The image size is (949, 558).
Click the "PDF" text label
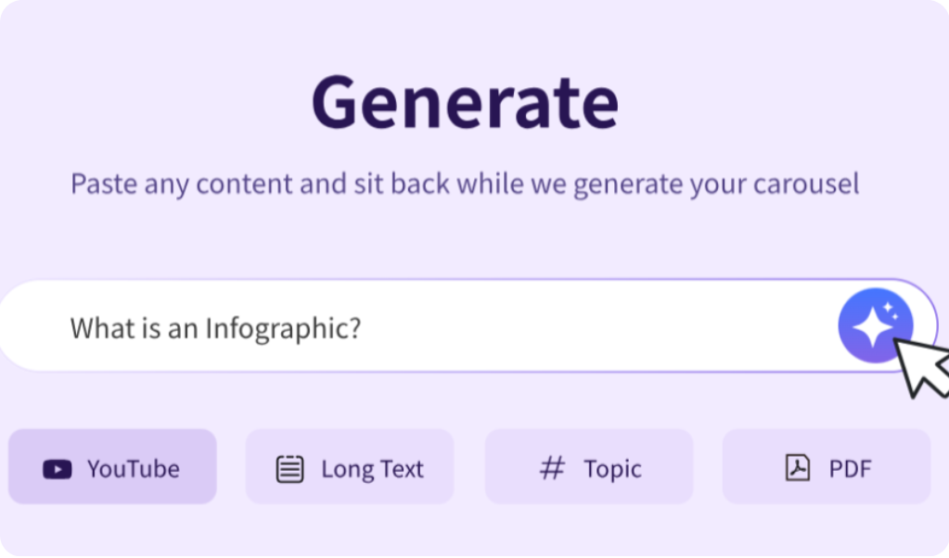pos(850,469)
